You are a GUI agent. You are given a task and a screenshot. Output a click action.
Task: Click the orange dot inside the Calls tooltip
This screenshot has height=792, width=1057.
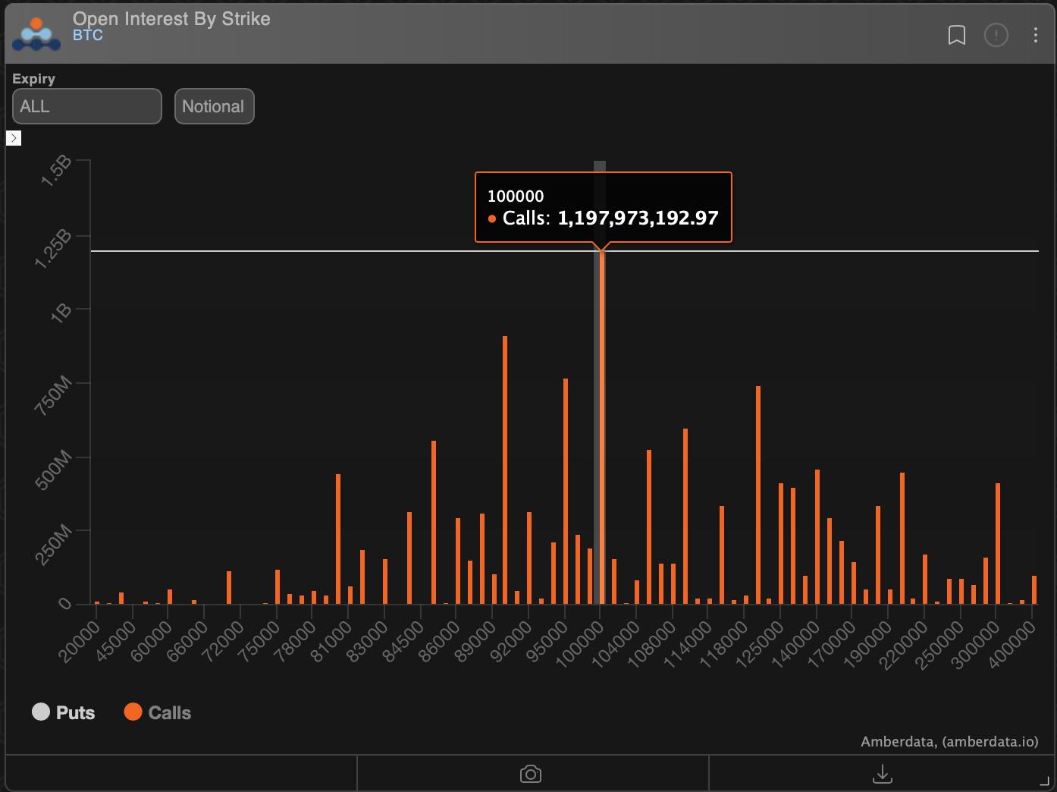[x=493, y=218]
